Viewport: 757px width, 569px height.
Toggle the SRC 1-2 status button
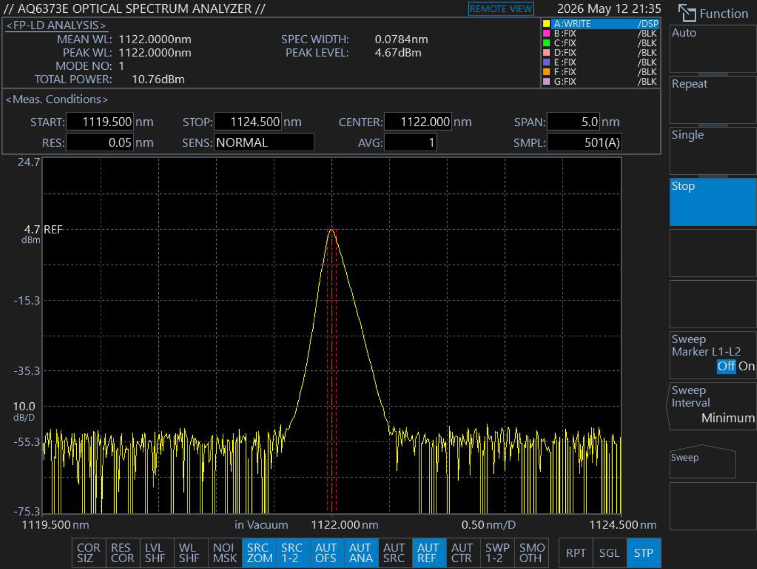293,553
